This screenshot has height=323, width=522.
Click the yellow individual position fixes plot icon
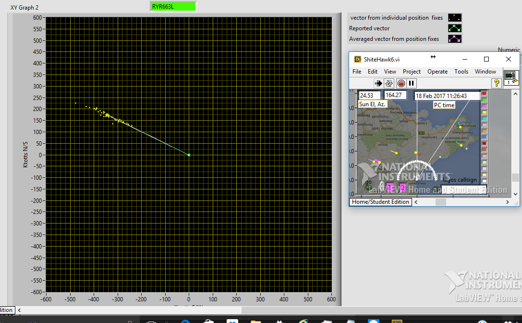click(x=454, y=18)
